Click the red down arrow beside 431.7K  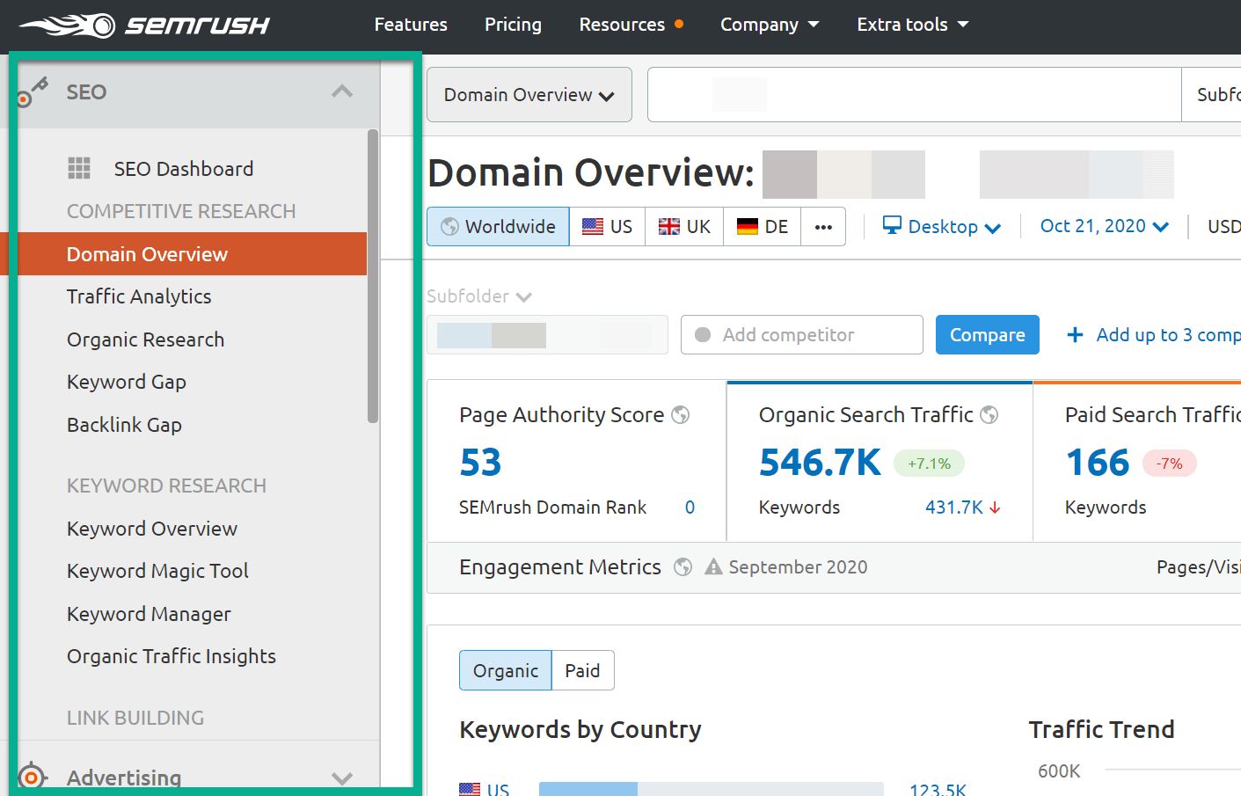coord(995,508)
